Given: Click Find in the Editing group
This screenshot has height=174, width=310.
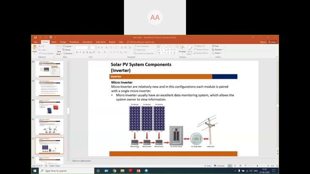Looking at the screenshot, I should (x=216, y=46).
